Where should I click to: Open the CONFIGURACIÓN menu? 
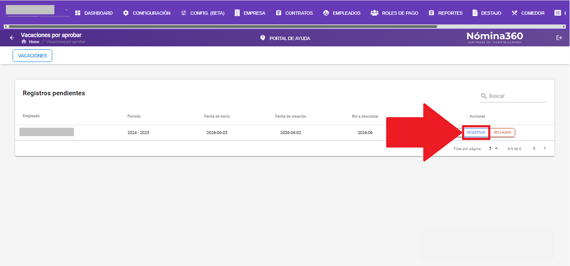(x=147, y=13)
